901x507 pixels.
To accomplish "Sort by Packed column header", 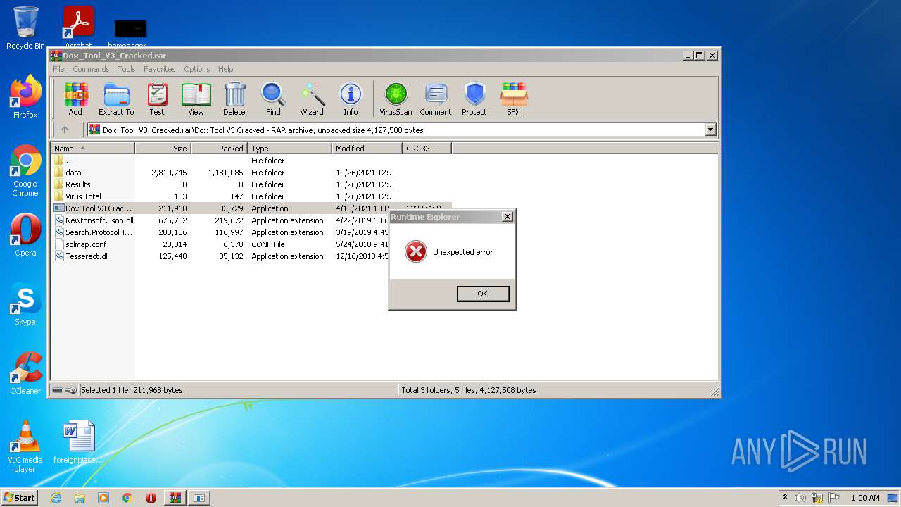I will 219,149.
